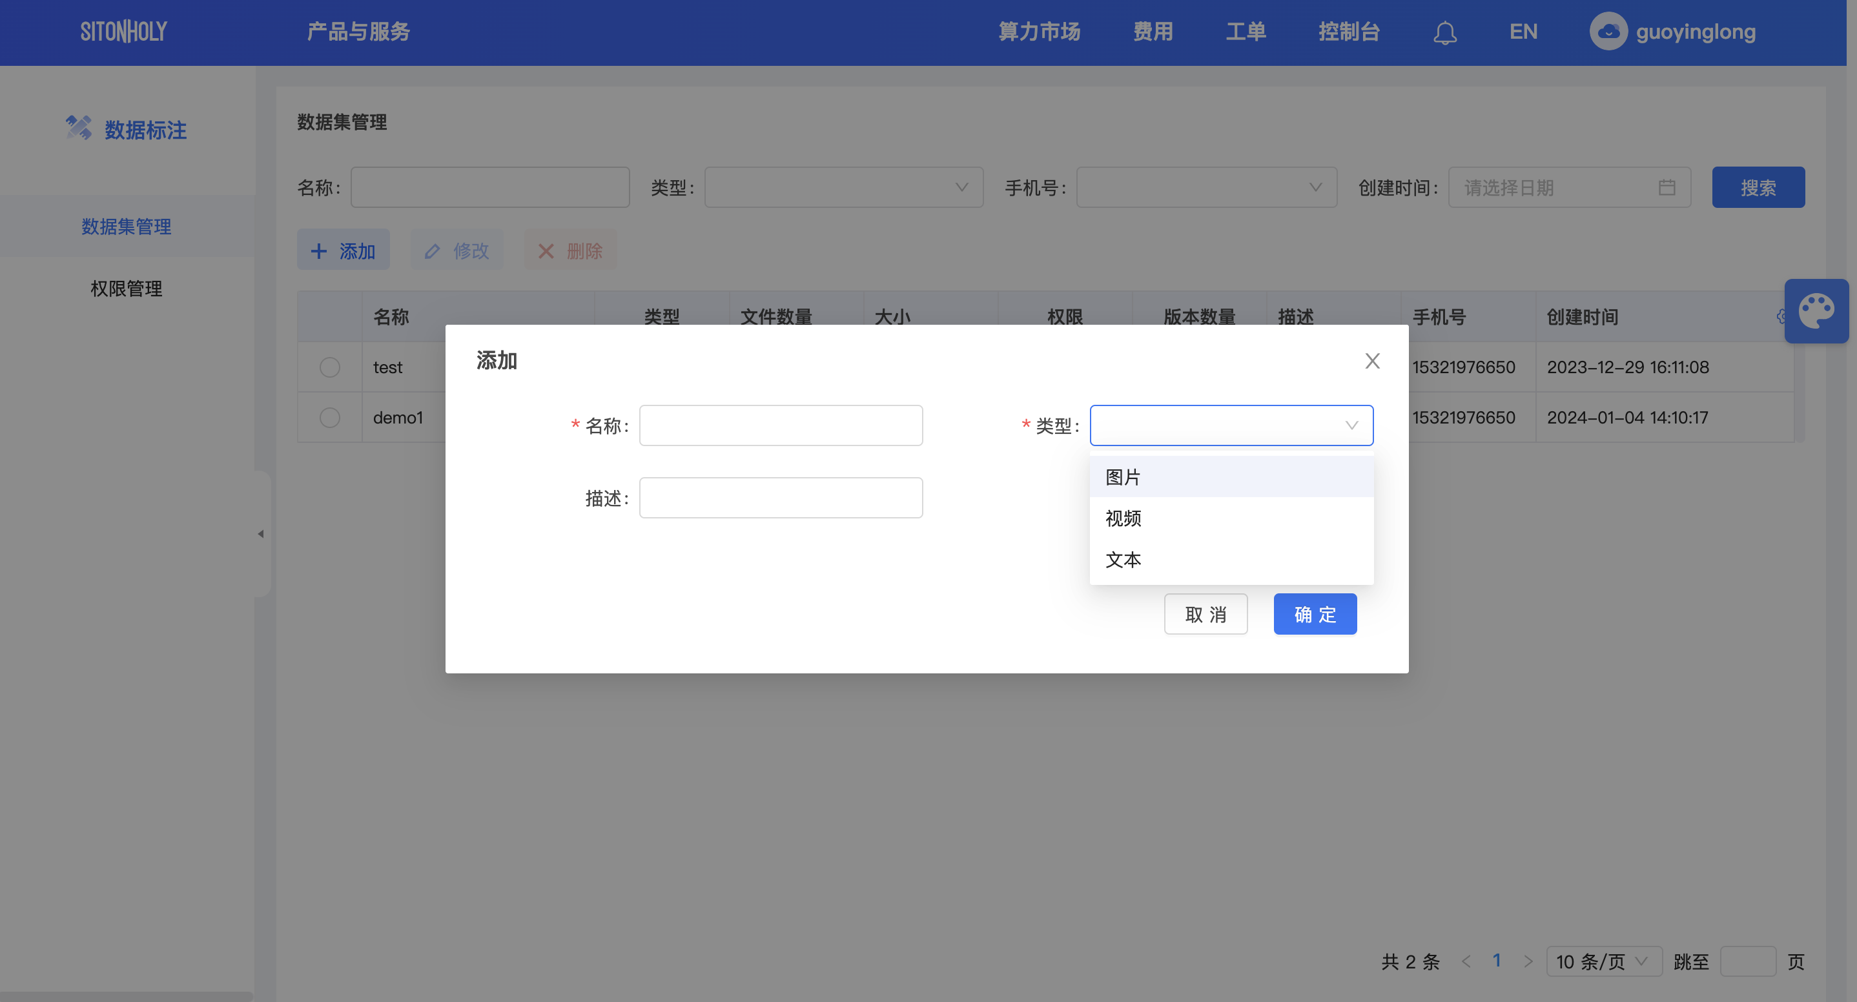1857x1002 pixels.
Task: Go to 算力市场 in top navigation
Action: (1039, 32)
